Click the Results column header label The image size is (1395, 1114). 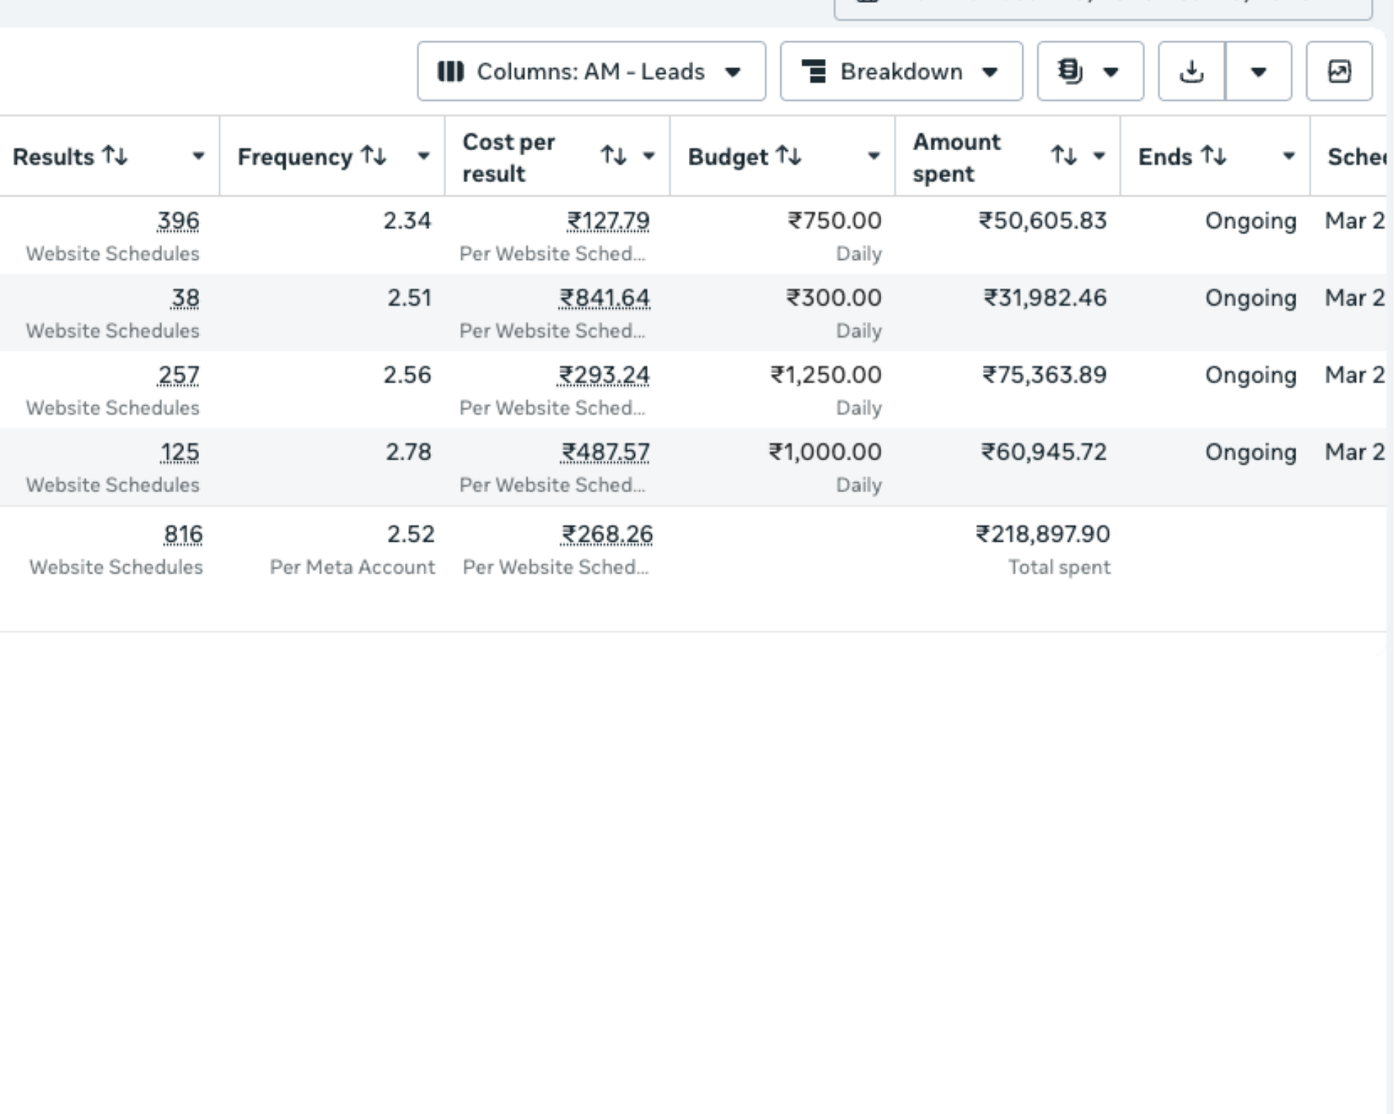[53, 157]
